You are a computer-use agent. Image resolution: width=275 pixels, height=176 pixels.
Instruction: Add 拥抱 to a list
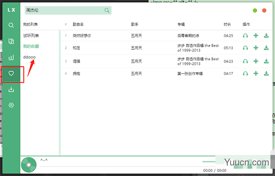(x=256, y=74)
